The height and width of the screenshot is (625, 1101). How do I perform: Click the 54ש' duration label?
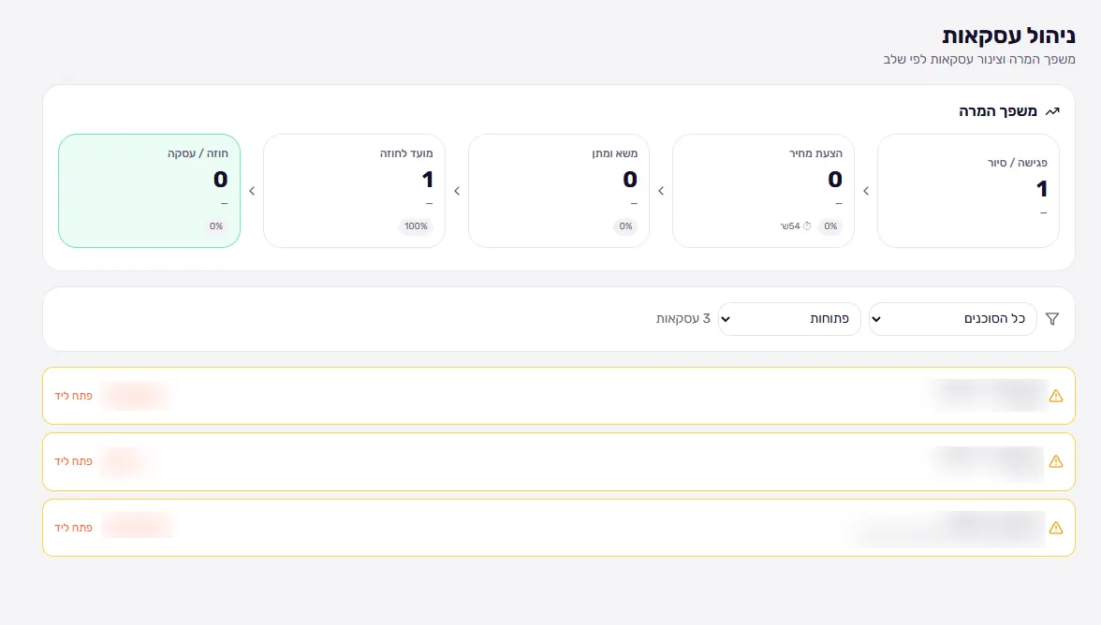(x=790, y=225)
